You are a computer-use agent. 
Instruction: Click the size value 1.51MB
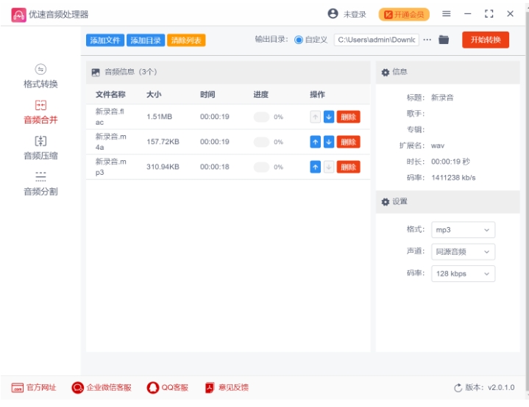159,117
